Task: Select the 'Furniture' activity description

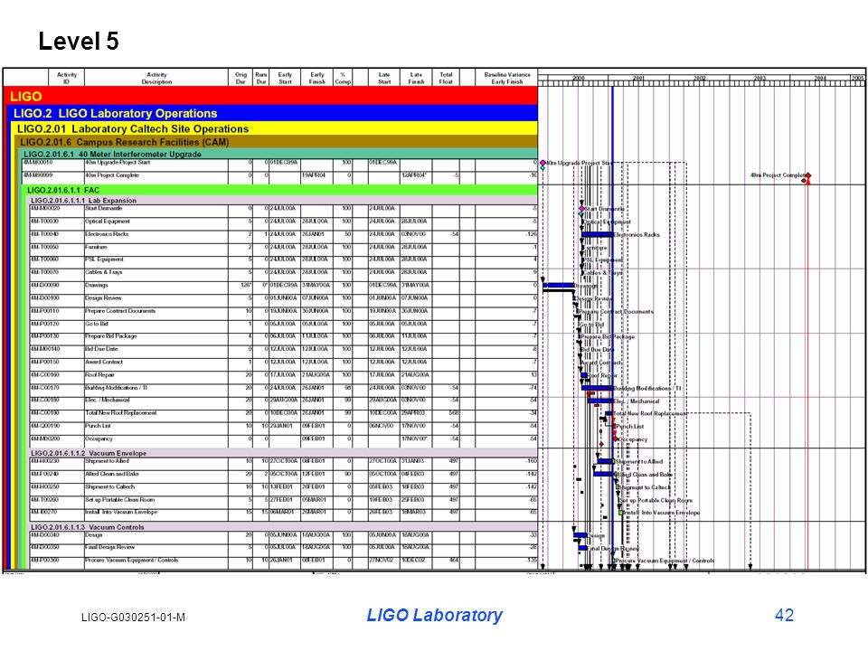Action: point(97,247)
